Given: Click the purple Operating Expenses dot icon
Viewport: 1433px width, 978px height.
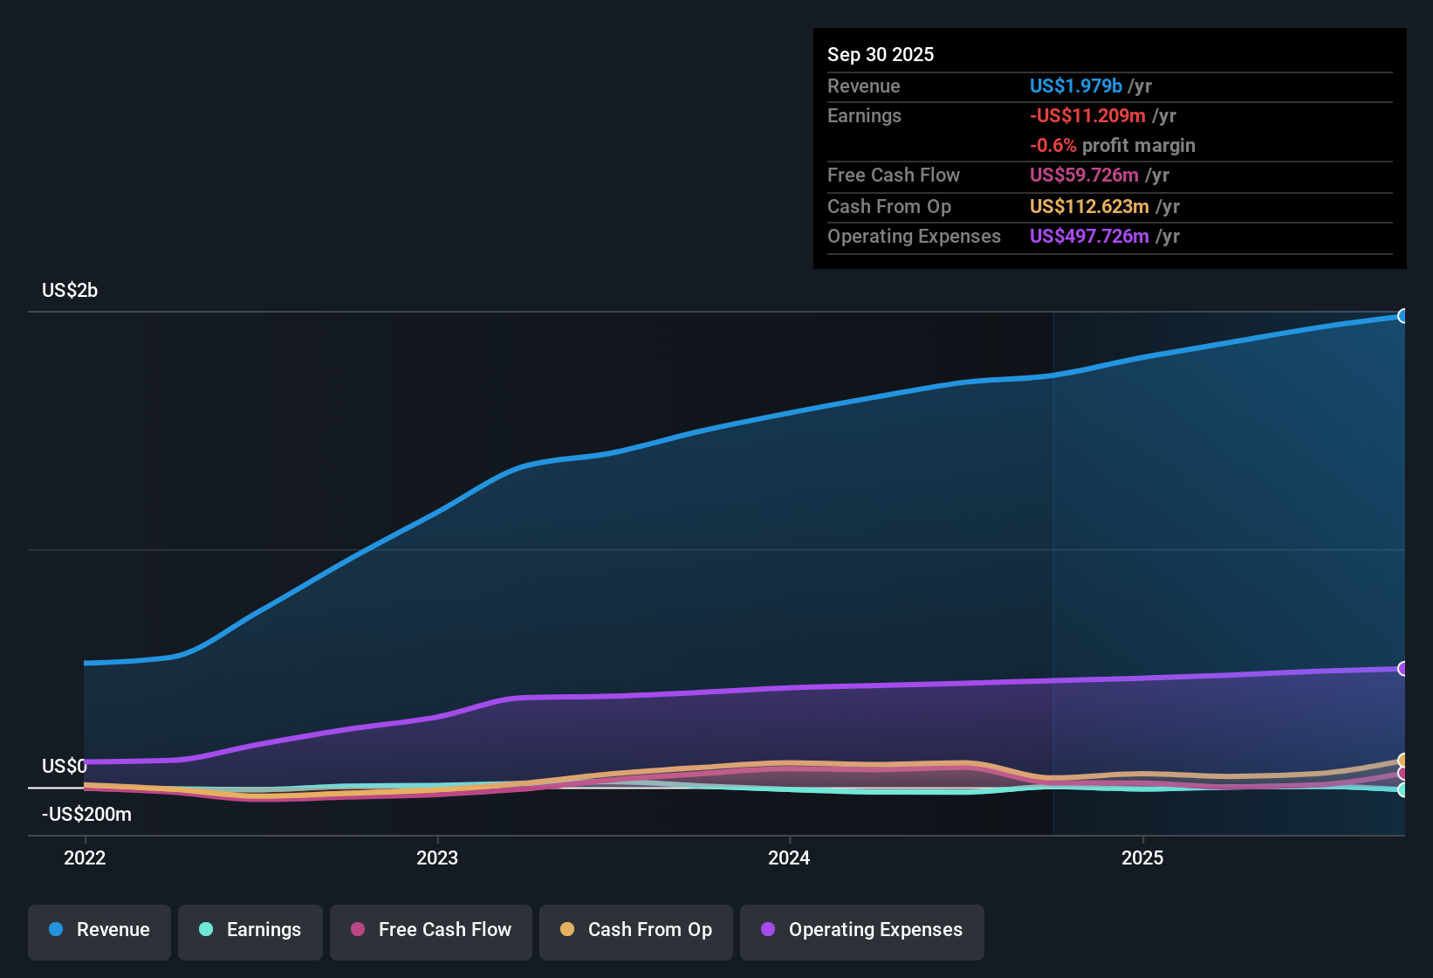Looking at the screenshot, I should pyautogui.click(x=768, y=930).
